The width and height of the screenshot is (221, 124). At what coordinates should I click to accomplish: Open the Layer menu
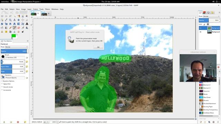[x=29, y=9]
